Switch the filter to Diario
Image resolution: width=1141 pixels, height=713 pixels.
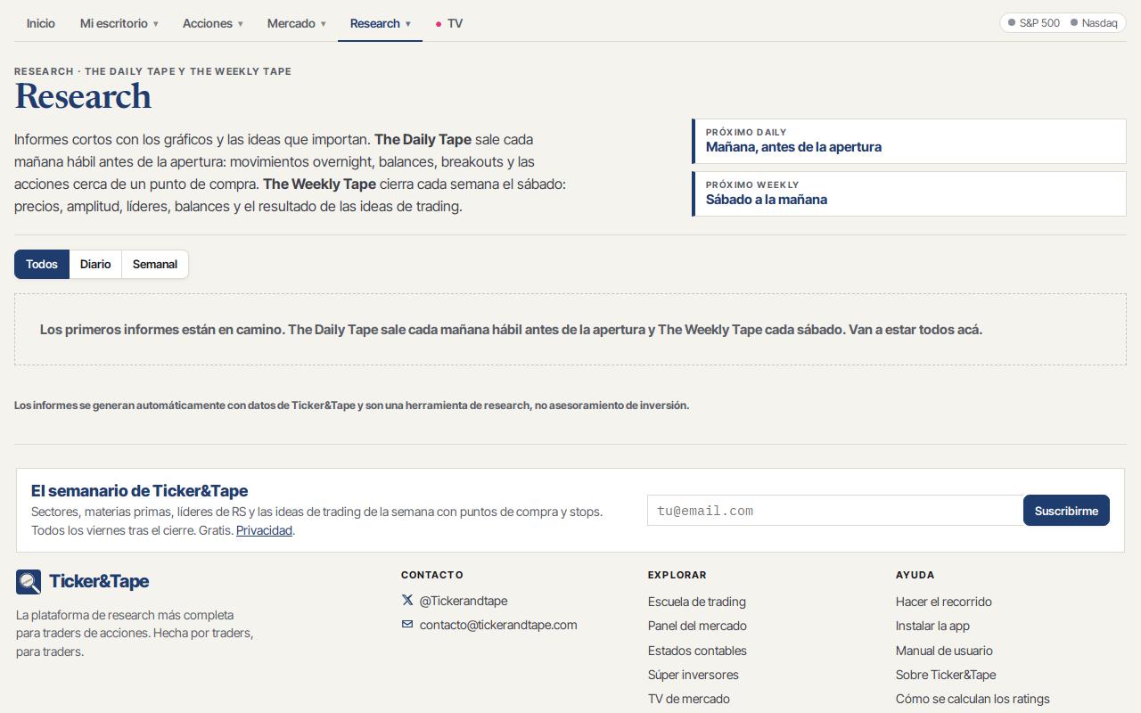click(x=95, y=265)
